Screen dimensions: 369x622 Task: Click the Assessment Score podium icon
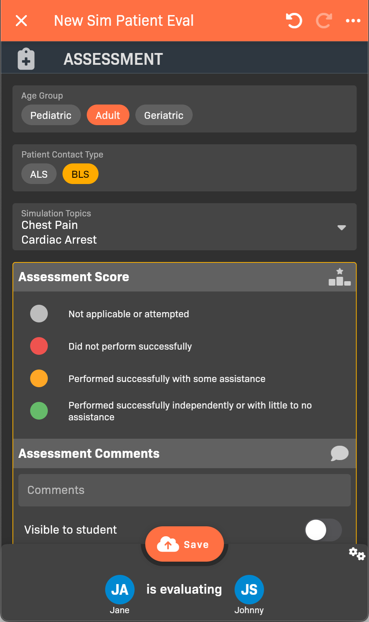coord(340,277)
